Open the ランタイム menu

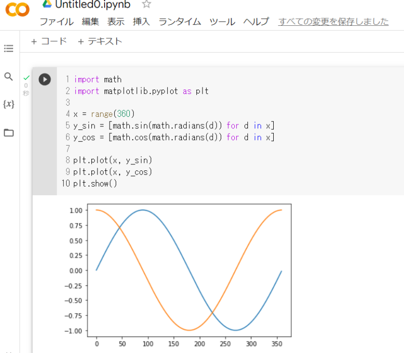180,22
